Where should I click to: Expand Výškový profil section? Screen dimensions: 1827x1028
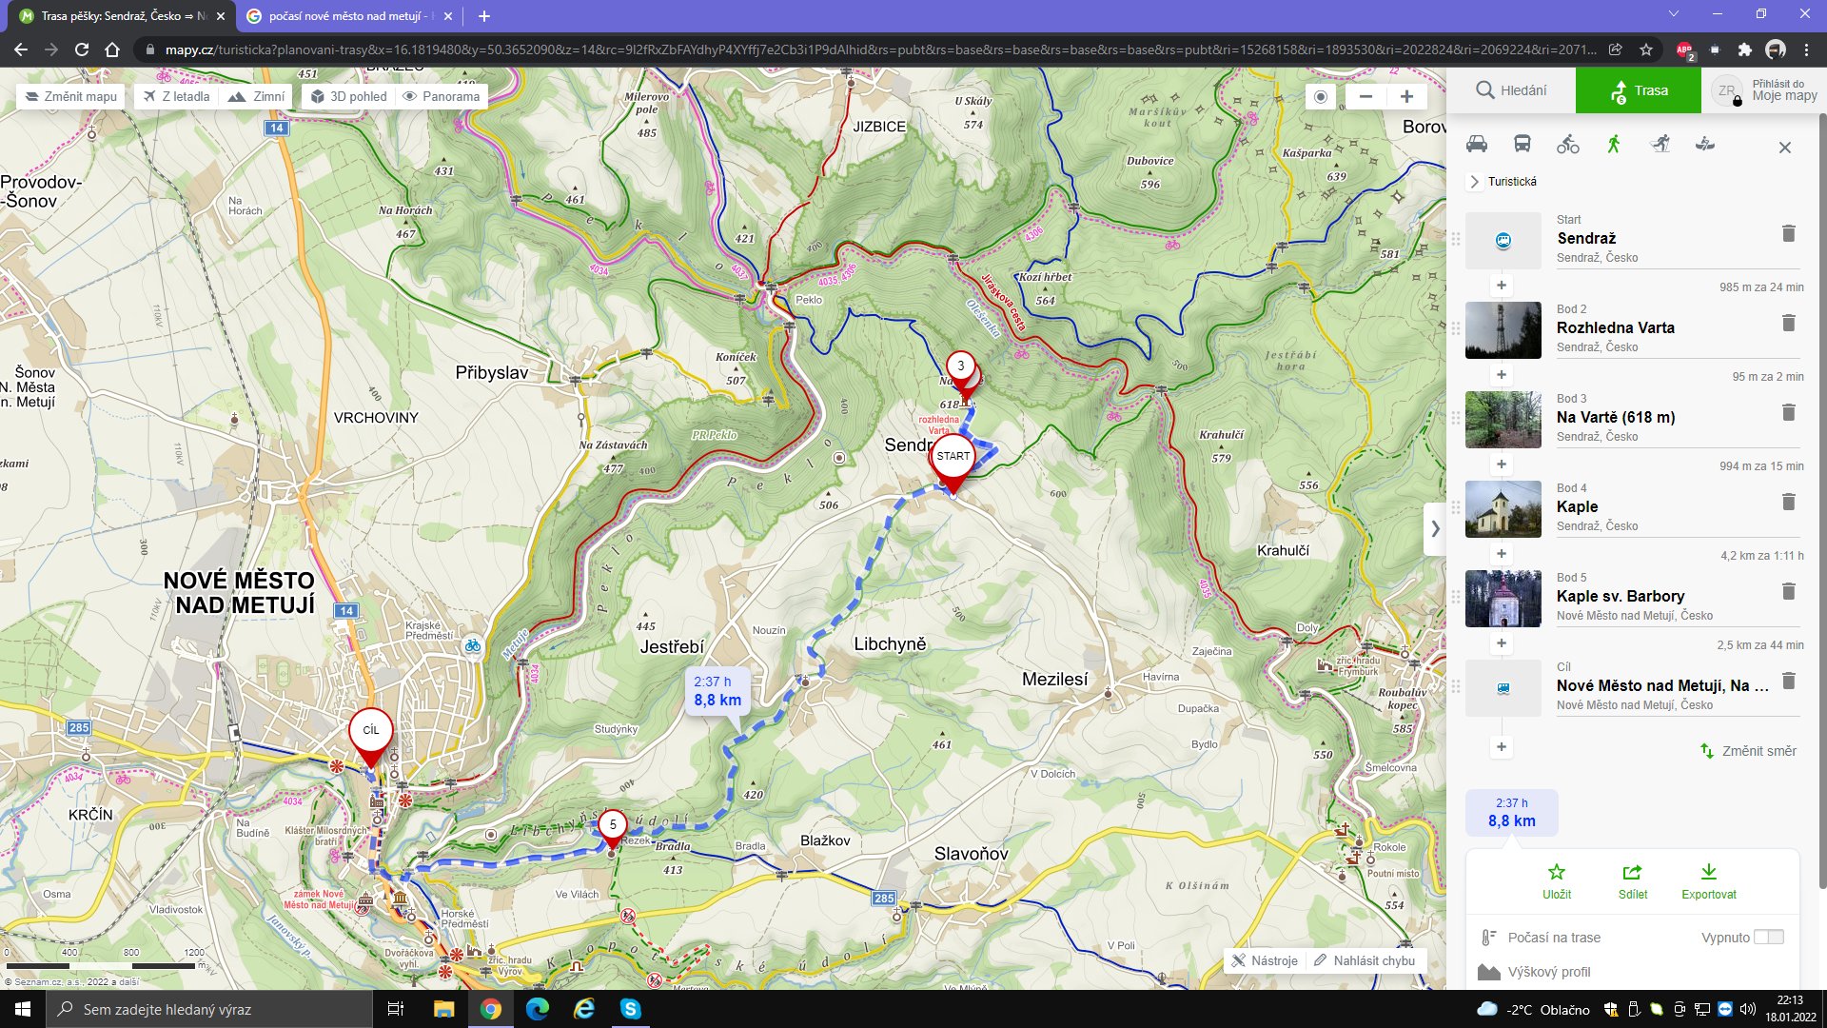1548,972
